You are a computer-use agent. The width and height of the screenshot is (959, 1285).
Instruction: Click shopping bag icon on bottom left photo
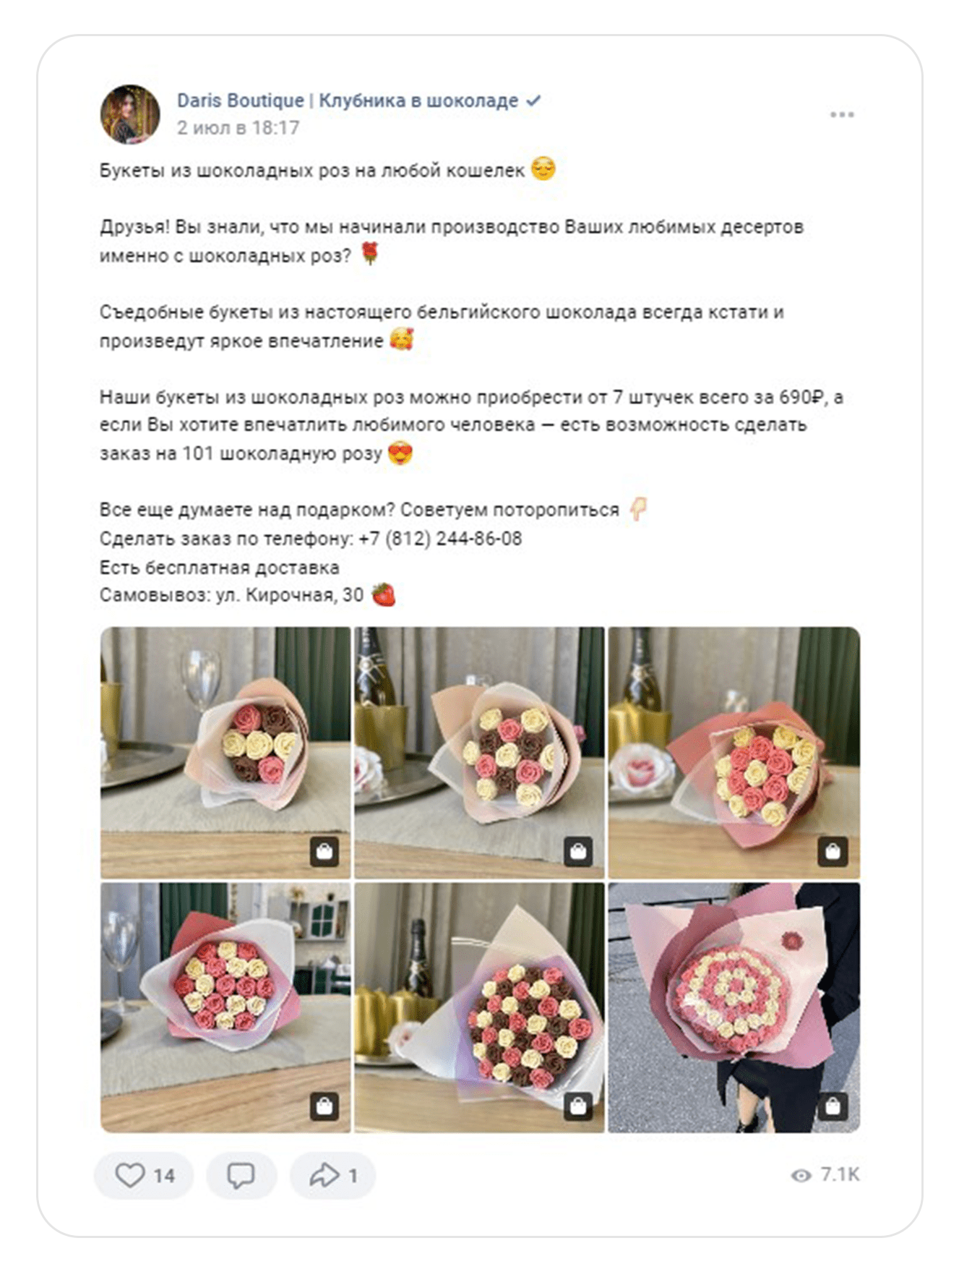click(x=324, y=1106)
